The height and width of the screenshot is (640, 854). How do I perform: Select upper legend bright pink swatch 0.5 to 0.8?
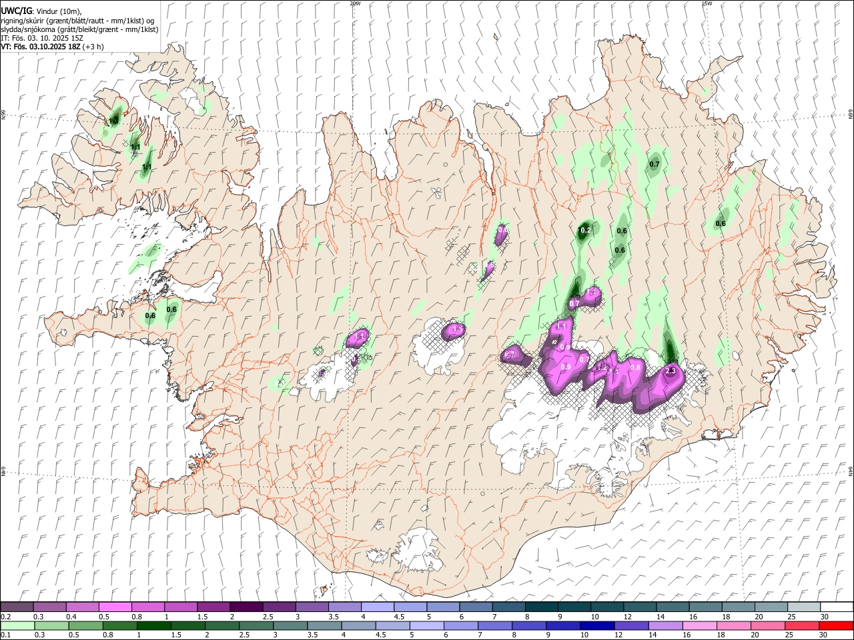point(115,607)
